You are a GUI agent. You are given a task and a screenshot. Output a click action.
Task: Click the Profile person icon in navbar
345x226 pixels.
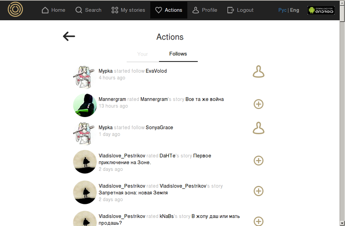click(196, 10)
